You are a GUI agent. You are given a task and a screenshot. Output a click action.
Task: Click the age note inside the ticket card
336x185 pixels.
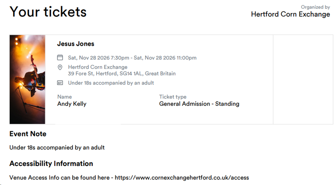pyautogui.click(x=111, y=83)
